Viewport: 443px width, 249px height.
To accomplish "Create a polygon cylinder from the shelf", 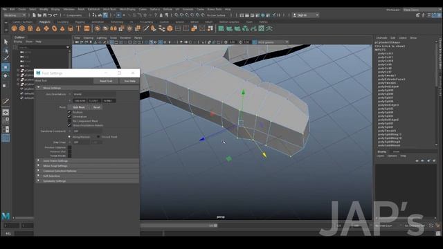I will point(30,28).
